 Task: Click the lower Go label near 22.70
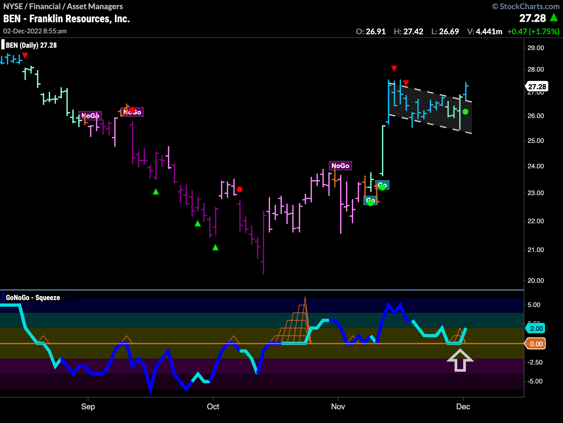click(x=371, y=200)
